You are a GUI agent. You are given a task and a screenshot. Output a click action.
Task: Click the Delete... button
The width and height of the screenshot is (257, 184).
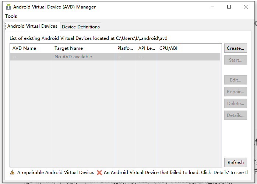coord(236,104)
